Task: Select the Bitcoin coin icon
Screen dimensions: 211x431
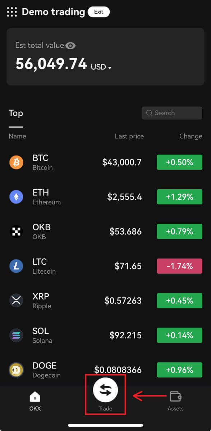Action: [15, 162]
